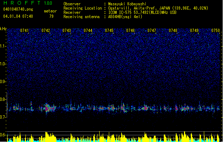
Task: Click the kHz axis unit label
Action: [x=3, y=29]
